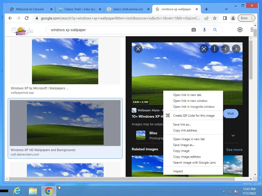Click the Google doodle logo
The width and height of the screenshot is (262, 196).
(22, 31)
